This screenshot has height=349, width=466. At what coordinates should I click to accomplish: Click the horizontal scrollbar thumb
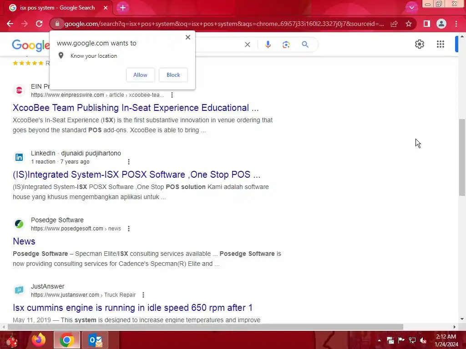(x=205, y=327)
